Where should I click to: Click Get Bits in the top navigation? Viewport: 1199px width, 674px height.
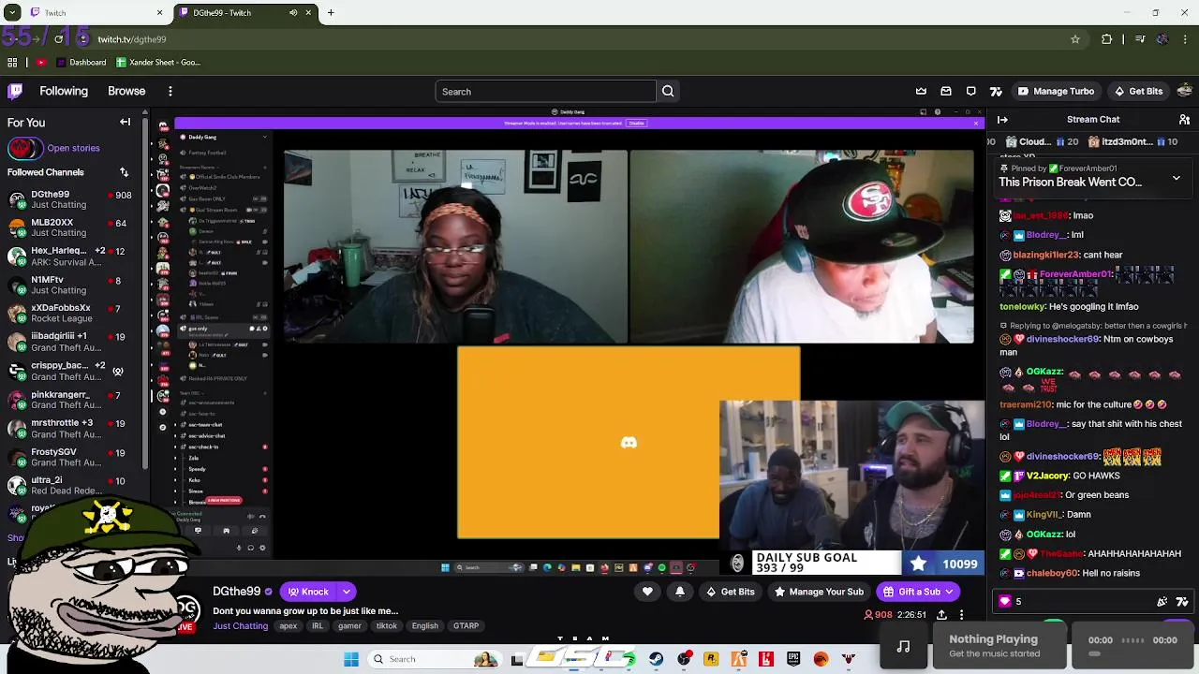coord(1138,92)
